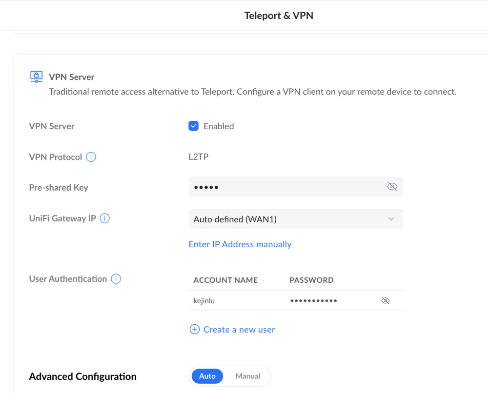Click the plus icon beside Create a new user

tap(194, 330)
